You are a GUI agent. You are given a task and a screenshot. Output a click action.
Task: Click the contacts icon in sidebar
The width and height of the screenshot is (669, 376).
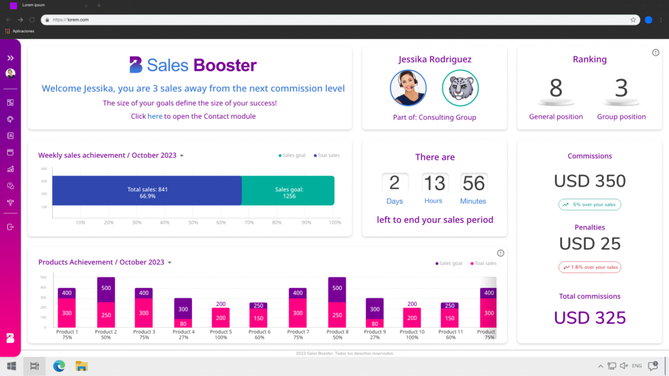coord(10,136)
